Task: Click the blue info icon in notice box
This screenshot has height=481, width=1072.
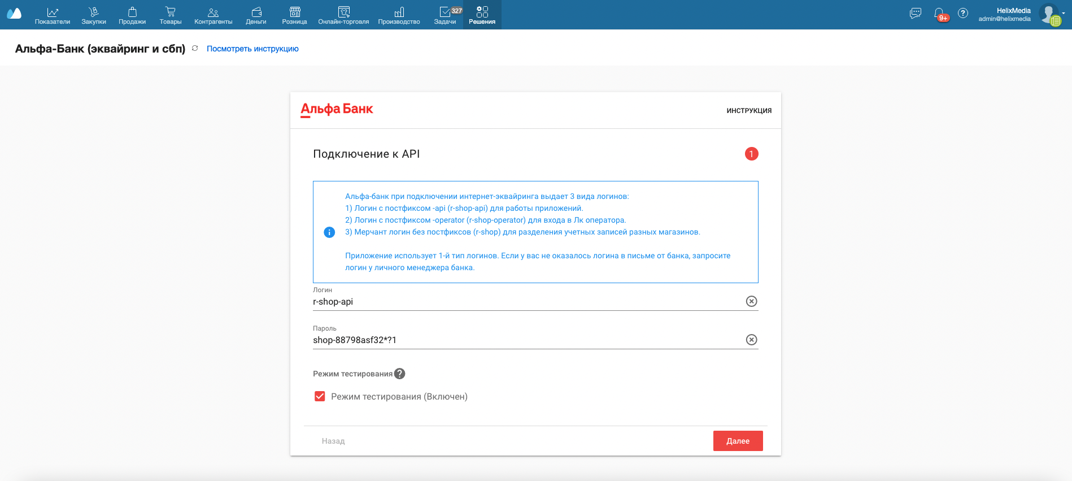Action: [x=329, y=232]
